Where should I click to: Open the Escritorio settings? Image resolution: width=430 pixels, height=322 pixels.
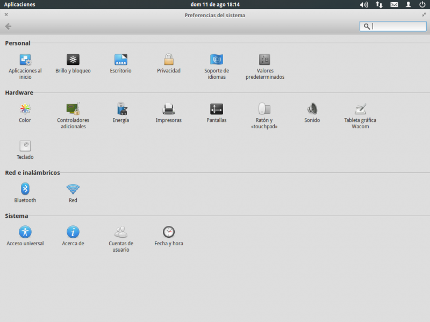point(120,60)
